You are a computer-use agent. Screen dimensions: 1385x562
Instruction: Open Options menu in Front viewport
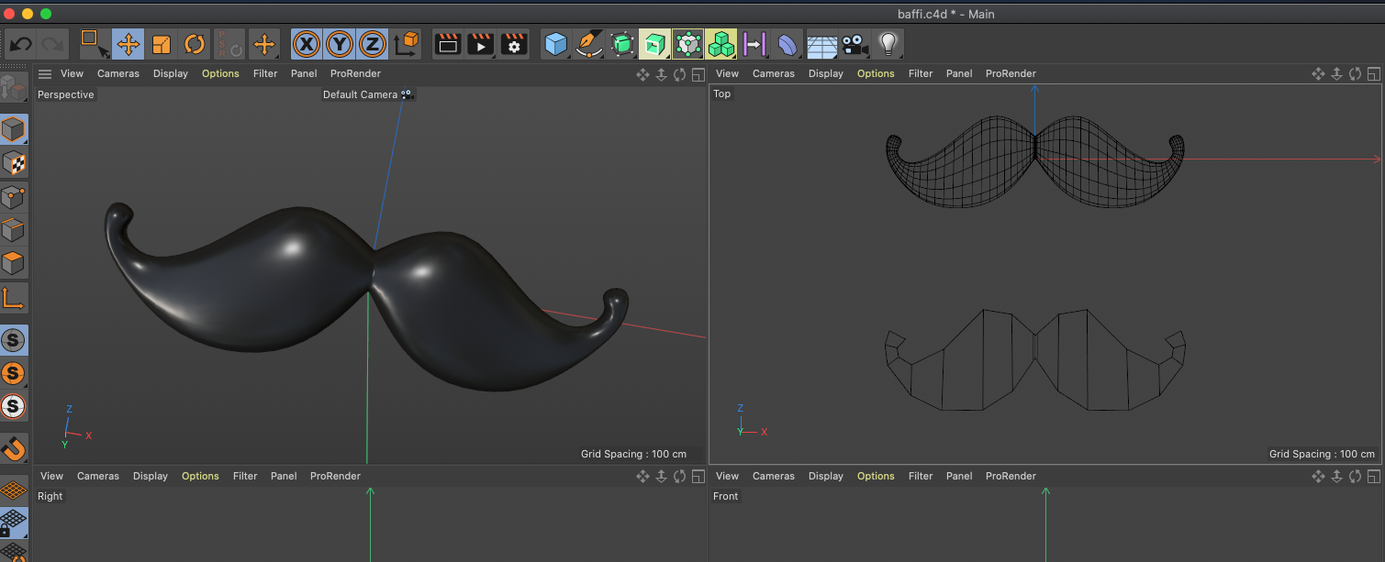(x=876, y=476)
